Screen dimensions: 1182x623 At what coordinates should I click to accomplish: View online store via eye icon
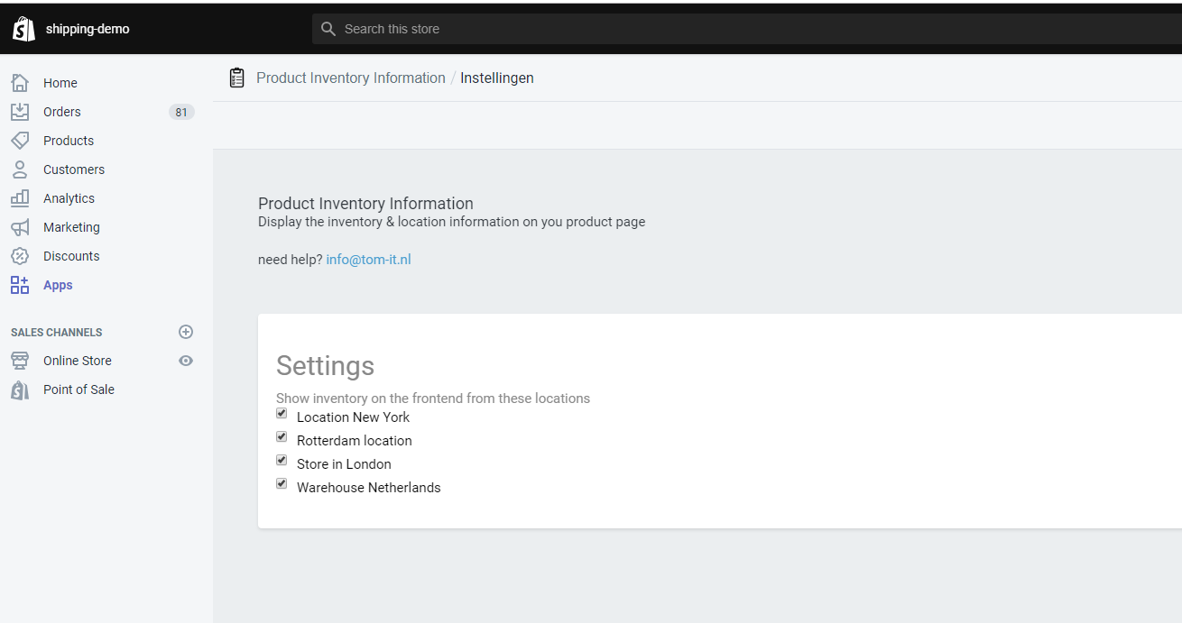pos(186,361)
